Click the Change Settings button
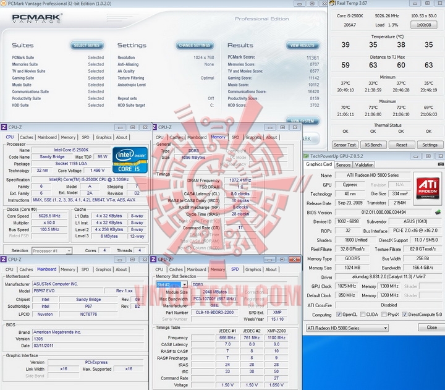The height and width of the screenshot is (390, 445). tap(195, 45)
